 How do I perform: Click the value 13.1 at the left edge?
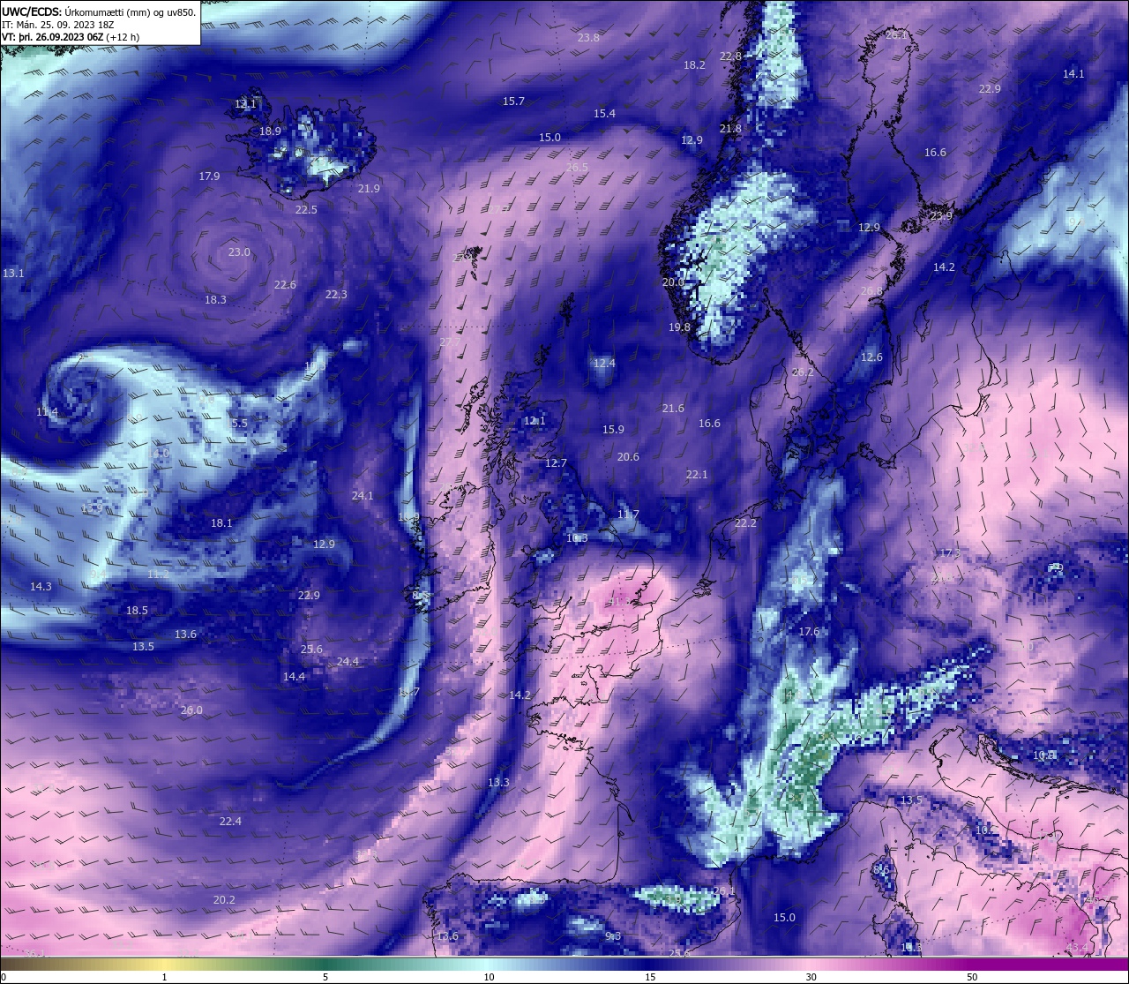pos(13,273)
